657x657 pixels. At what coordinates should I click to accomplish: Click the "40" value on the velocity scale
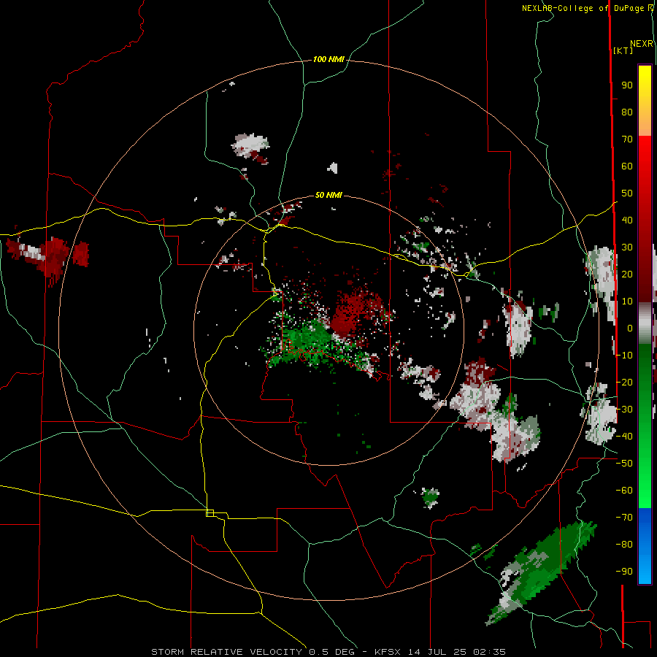[x=627, y=220]
